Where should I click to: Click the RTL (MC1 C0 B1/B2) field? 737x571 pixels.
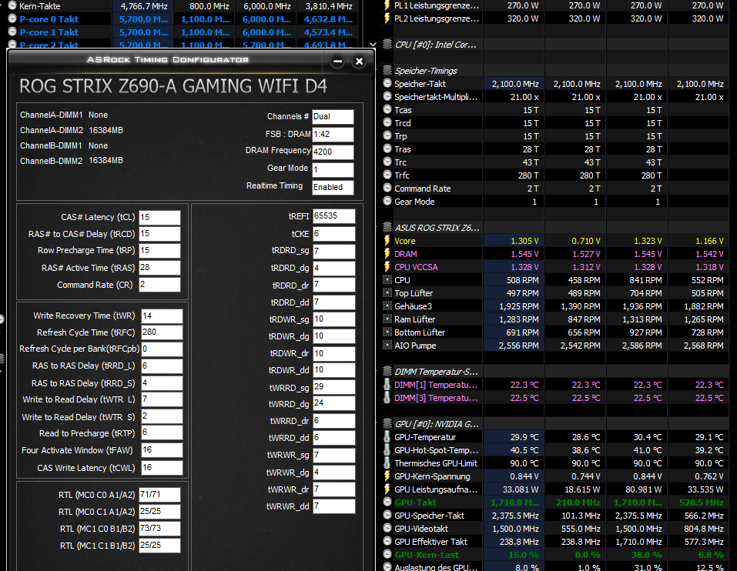click(159, 528)
